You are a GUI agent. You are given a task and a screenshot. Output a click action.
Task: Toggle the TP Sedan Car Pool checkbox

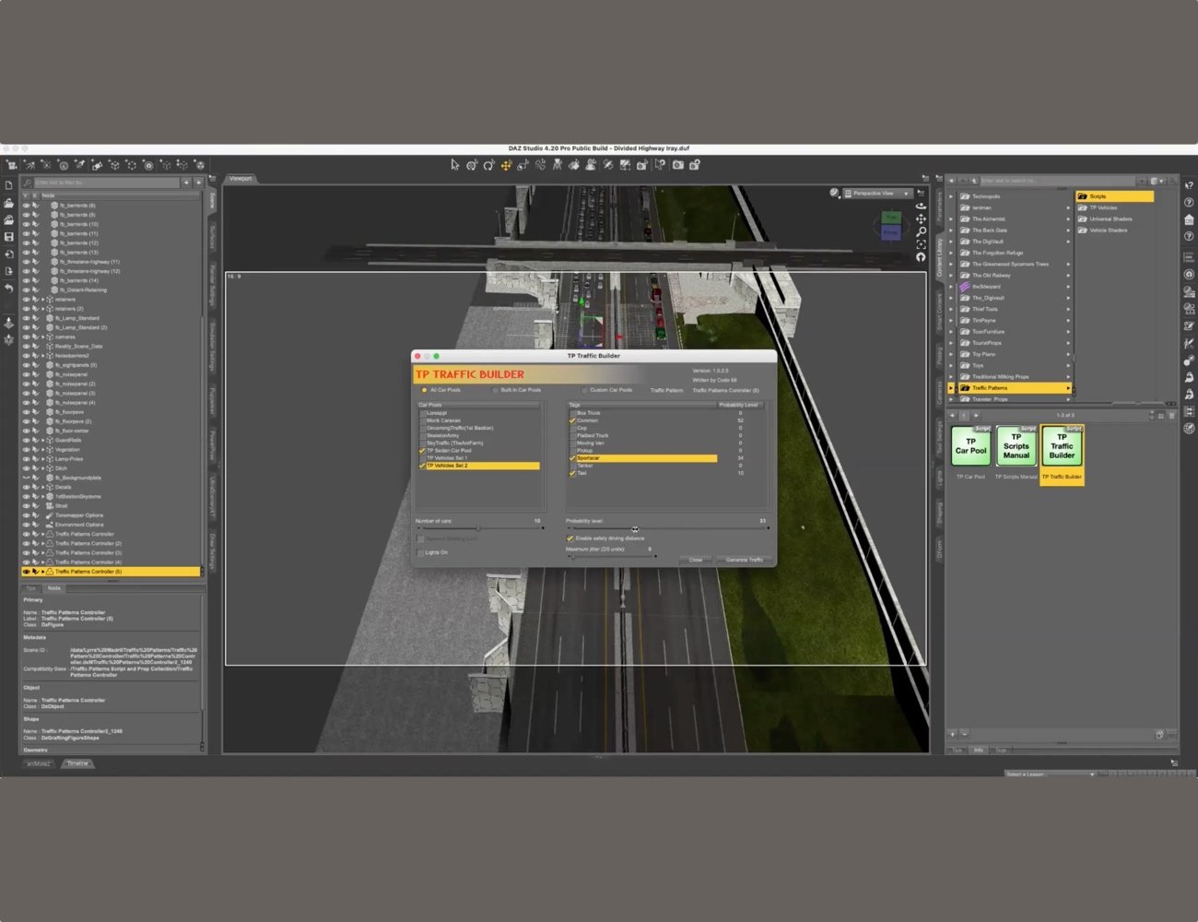coord(422,451)
